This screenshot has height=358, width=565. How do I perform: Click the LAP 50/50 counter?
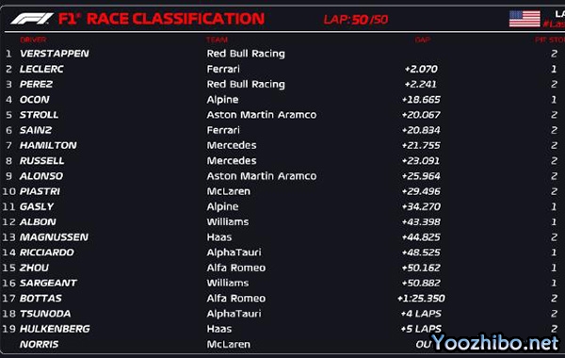tap(356, 19)
